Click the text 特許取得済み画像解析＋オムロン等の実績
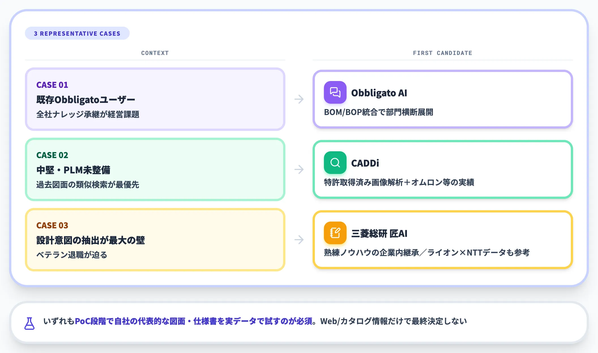Viewport: 598px width, 353px height. pyautogui.click(x=399, y=182)
